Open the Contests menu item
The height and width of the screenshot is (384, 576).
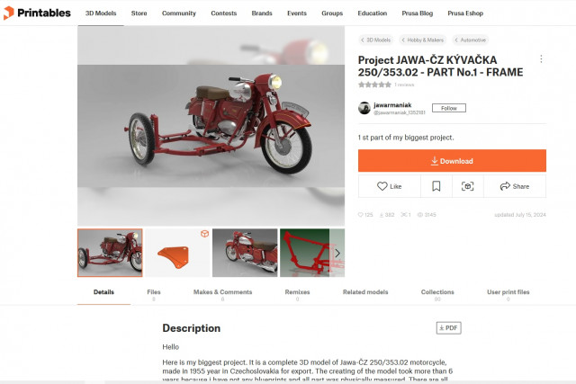(224, 13)
